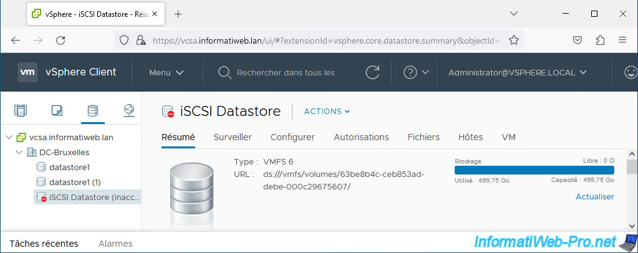Open the Menu dropdown

[167, 73]
